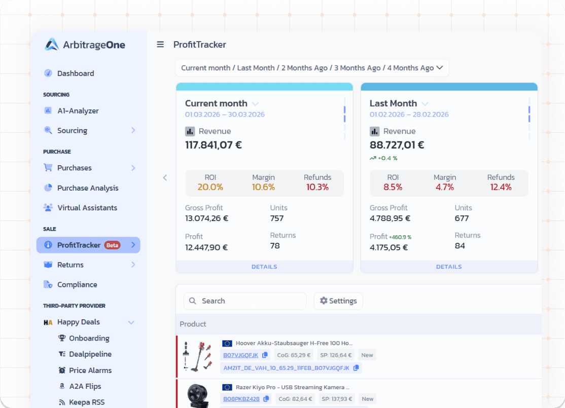Click the scrollbar inside Last Month card
The height and width of the screenshot is (408, 565).
click(529, 119)
